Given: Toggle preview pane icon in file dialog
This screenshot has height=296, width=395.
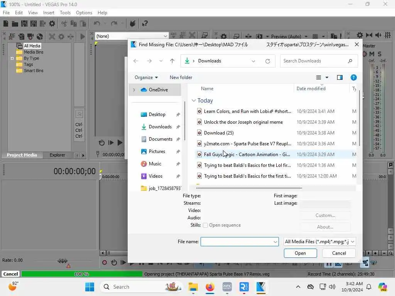Looking at the screenshot, I should click(339, 77).
